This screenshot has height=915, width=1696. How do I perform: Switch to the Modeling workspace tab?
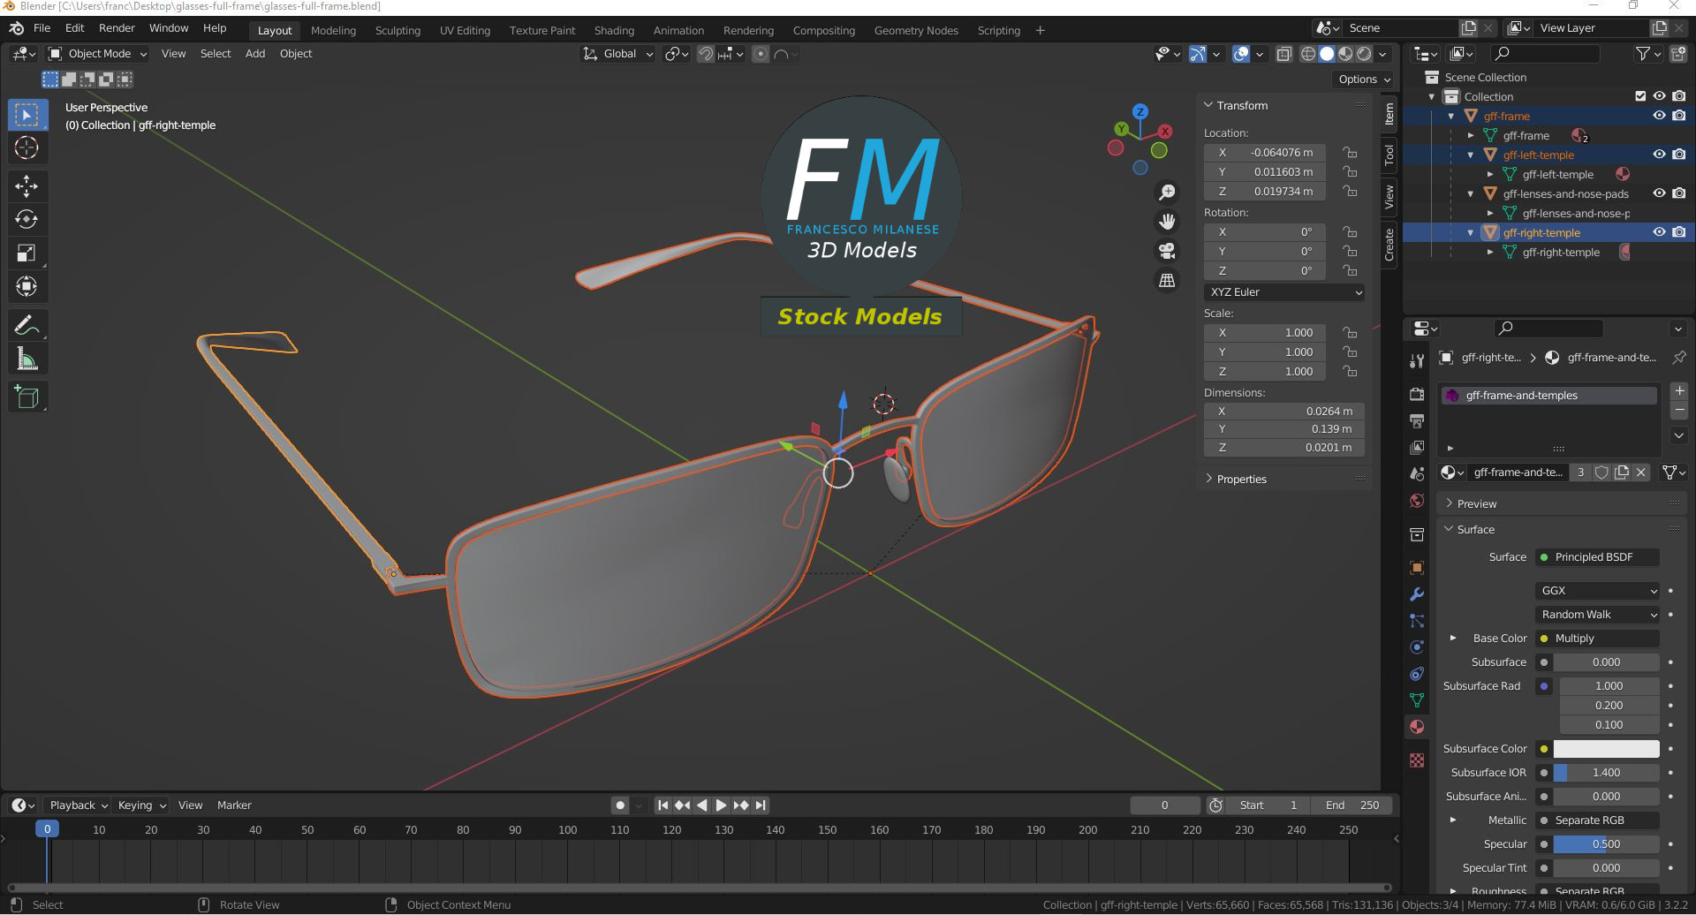pos(333,30)
